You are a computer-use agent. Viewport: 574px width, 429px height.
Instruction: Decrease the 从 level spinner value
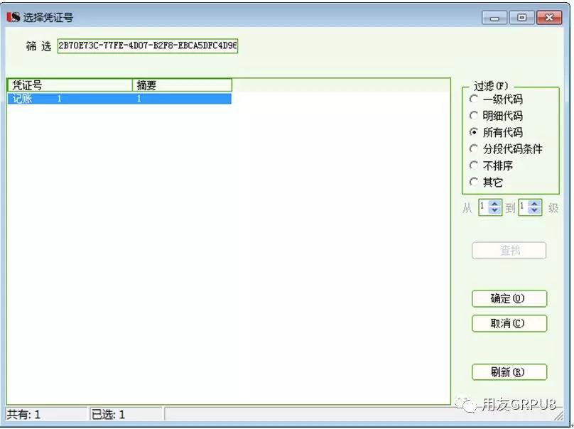pyautogui.click(x=495, y=211)
